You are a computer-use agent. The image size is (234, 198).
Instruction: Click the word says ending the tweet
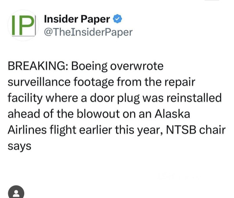19,147
